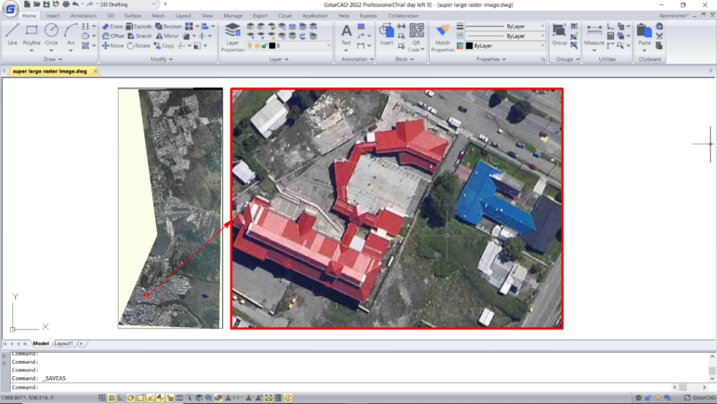Viewport: 717px width, 404px height.
Task: Click the Print icon in quick access toolbar
Action: pyautogui.click(x=66, y=4)
